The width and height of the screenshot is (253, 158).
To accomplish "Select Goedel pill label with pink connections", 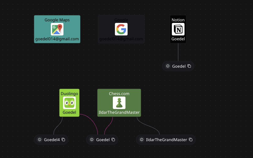I will 103,140.
